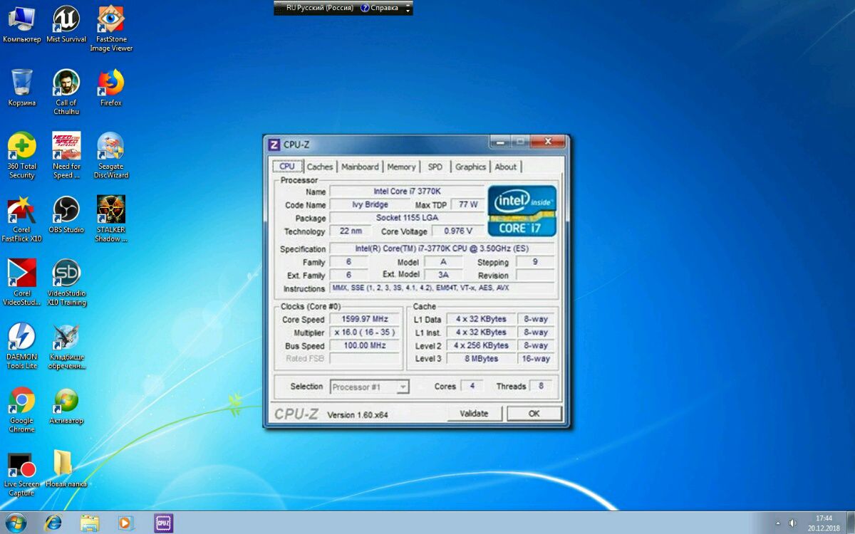Image resolution: width=855 pixels, height=534 pixels.
Task: Click the Max TDP 77 W value
Action: (x=467, y=204)
